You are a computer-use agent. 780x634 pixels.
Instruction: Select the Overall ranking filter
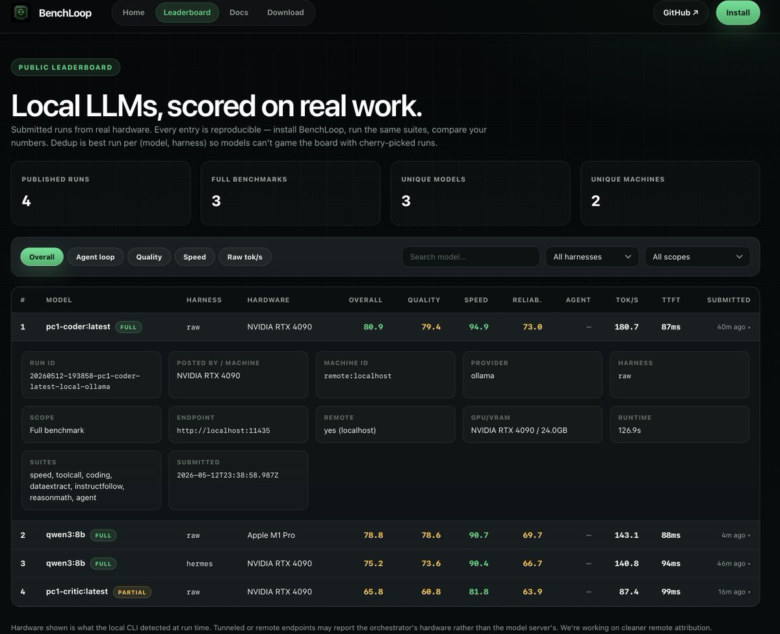point(42,257)
